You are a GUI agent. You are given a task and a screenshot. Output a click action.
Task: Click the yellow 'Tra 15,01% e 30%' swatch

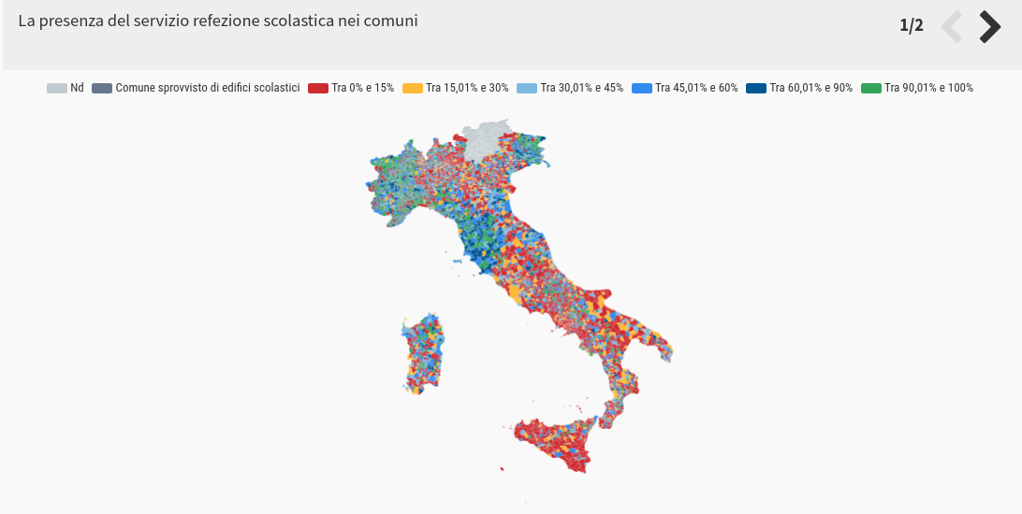click(413, 88)
